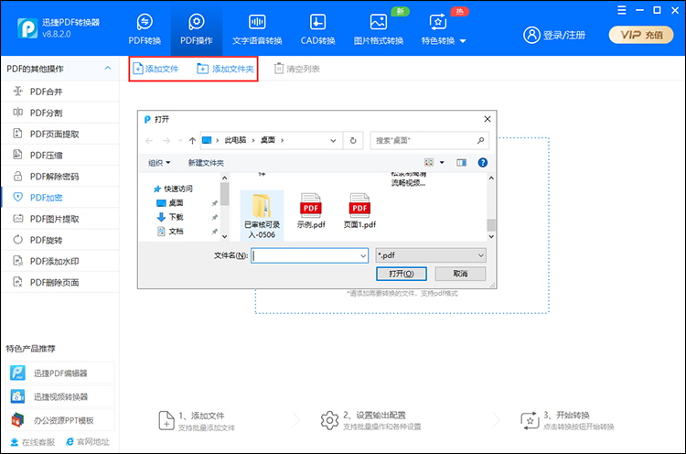Screen dimensions: 686x454
Task: Click the up-folder arrow in open dialog
Action: [x=192, y=141]
